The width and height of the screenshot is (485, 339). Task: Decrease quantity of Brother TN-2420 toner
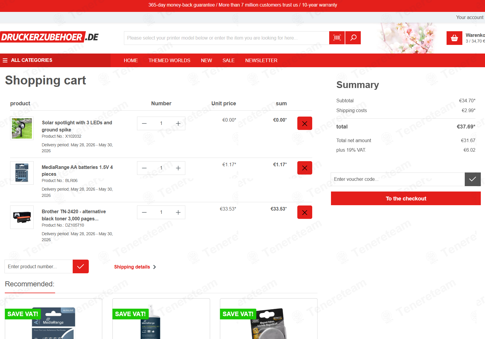[144, 212]
